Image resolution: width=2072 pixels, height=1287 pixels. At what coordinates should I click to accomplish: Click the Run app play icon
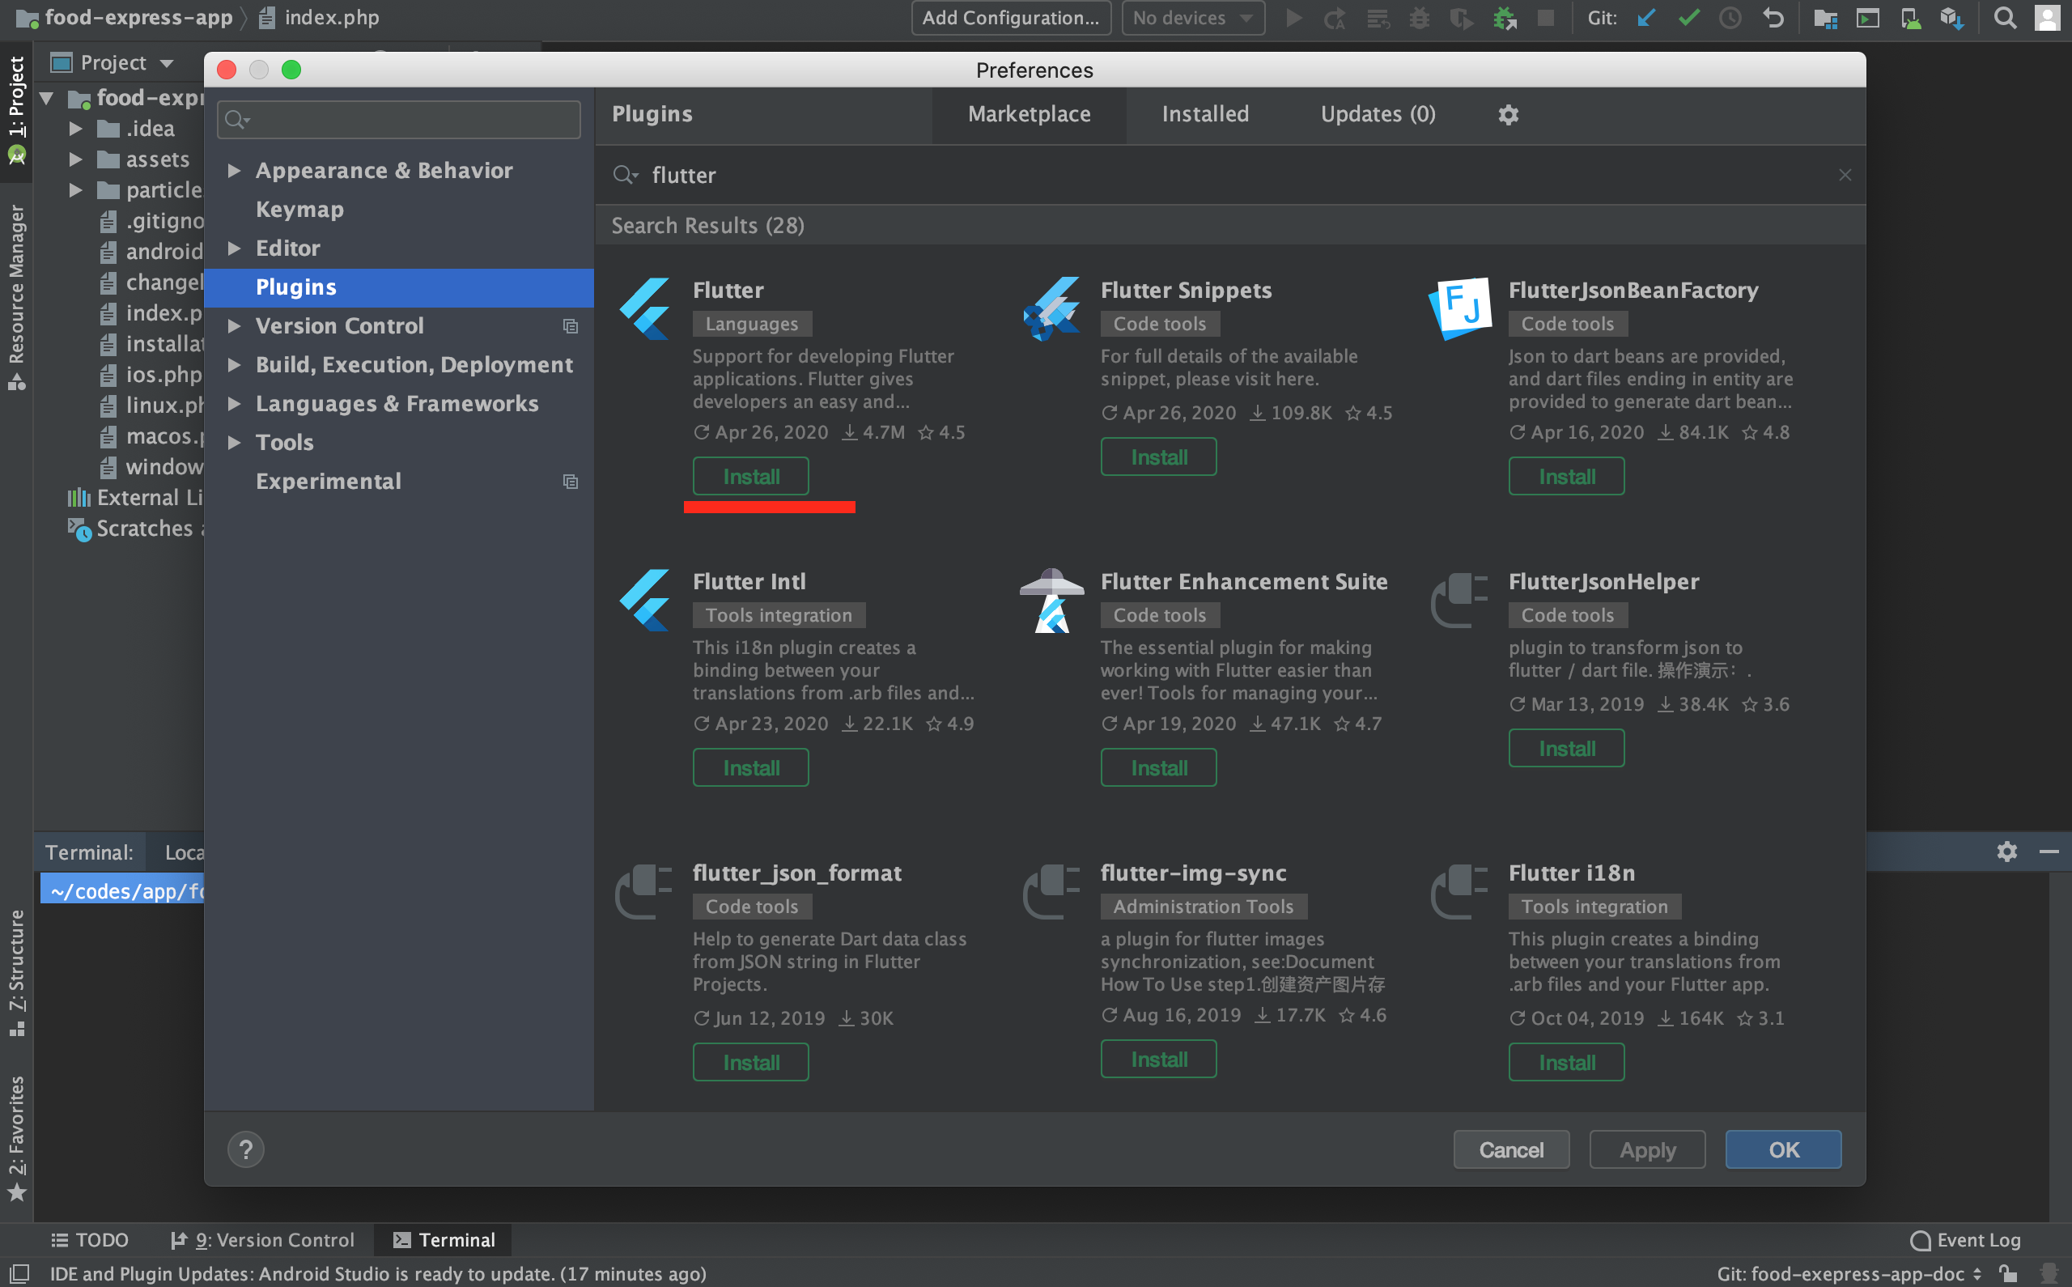tap(1293, 18)
